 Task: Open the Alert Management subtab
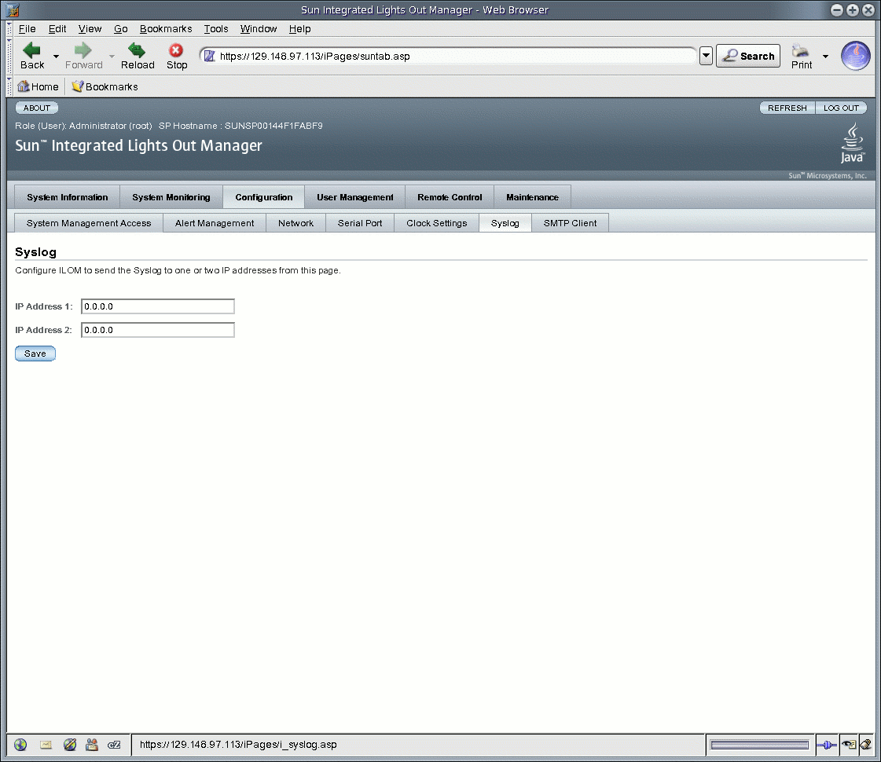point(214,223)
